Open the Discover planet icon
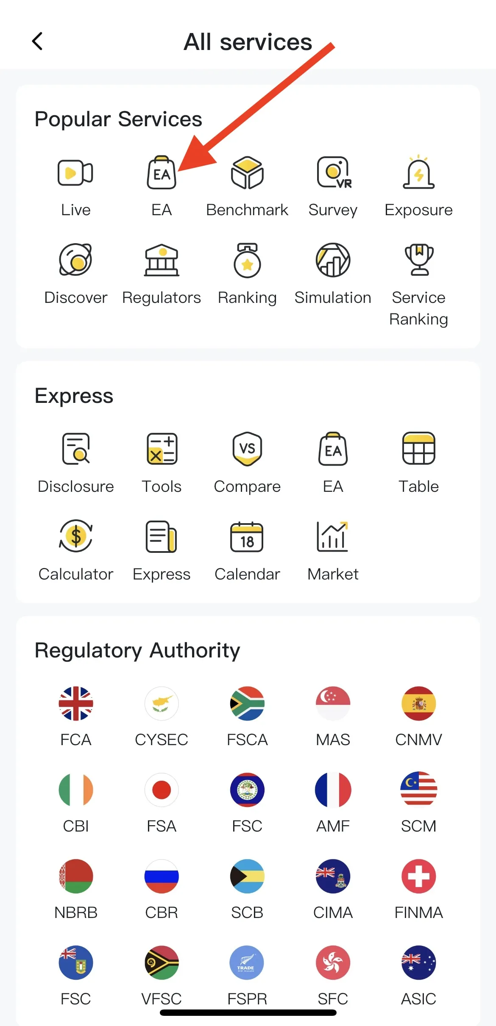This screenshot has width=496, height=1026. click(75, 260)
